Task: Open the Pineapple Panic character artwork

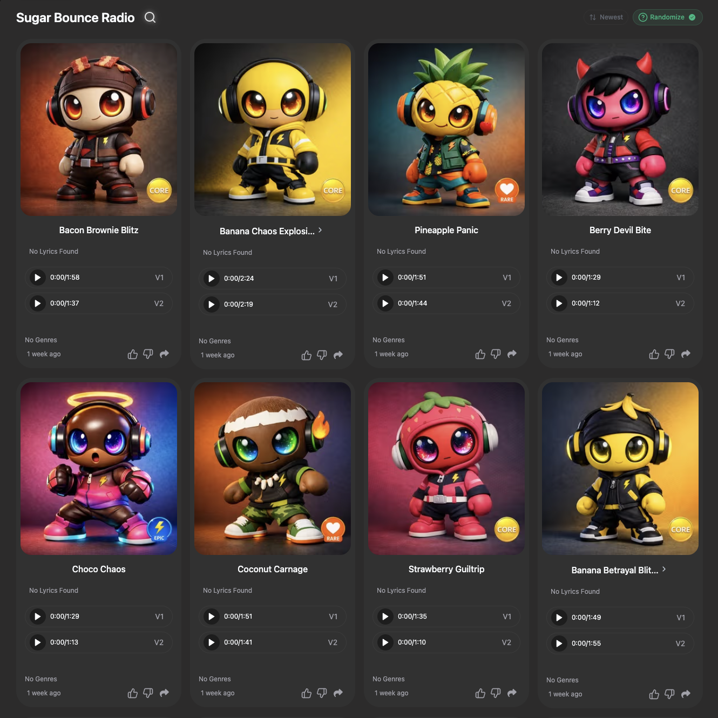Action: 446,130
